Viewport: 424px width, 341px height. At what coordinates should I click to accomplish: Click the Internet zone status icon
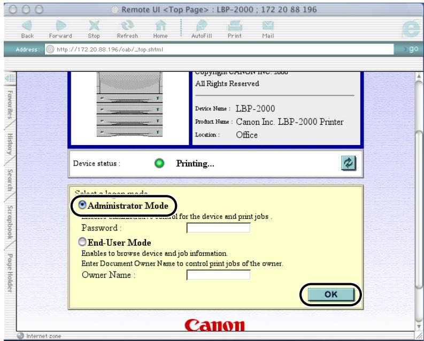[20, 336]
